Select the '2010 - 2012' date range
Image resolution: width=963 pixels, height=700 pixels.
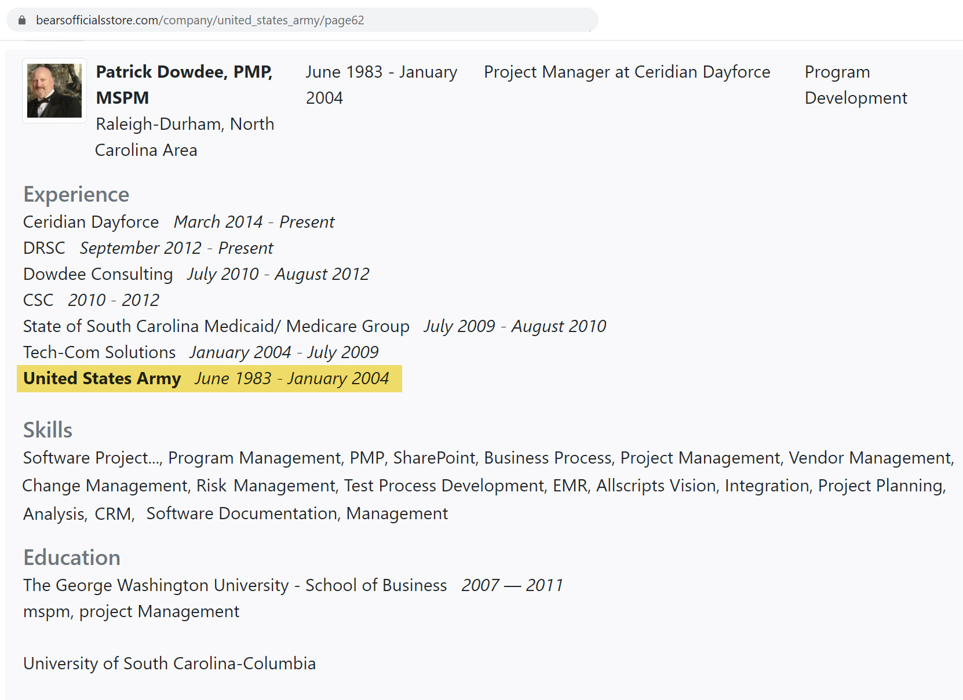click(114, 300)
